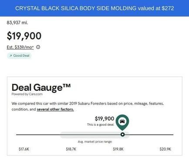
Task: Click the Avg. market price range caption
Action: [x=95, y=142]
